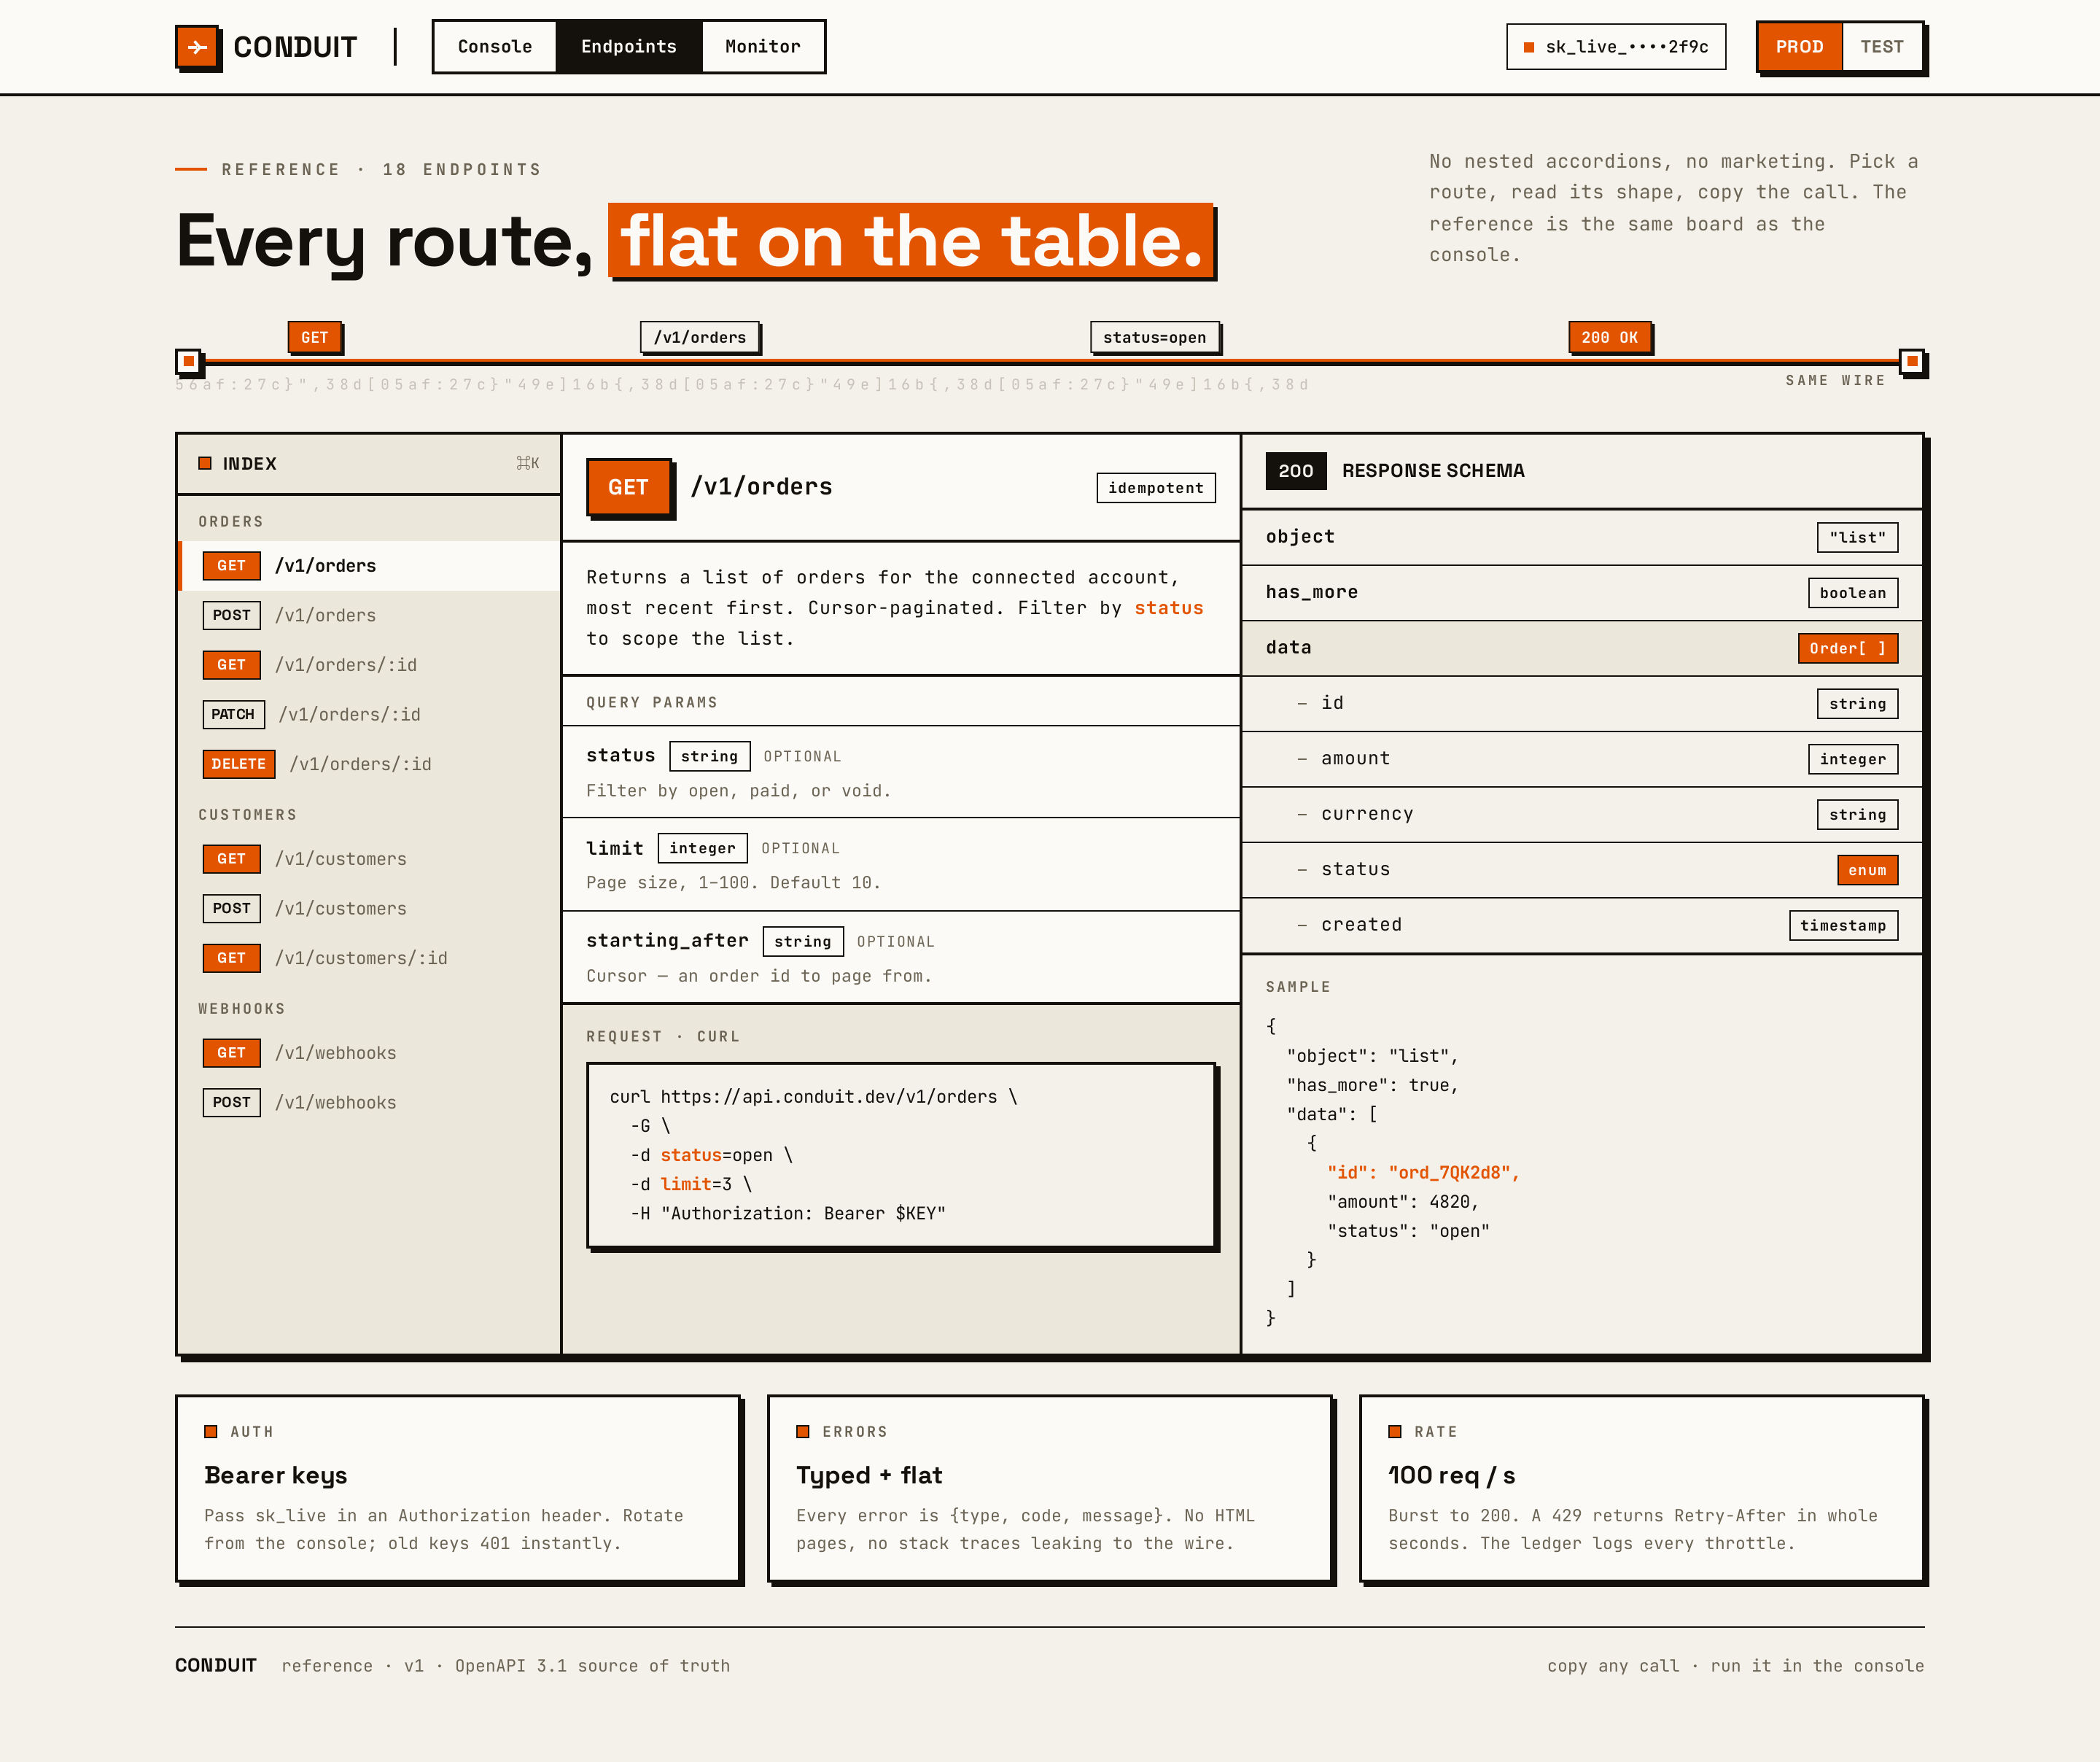The width and height of the screenshot is (2100, 1762).
Task: Click the wire's left endpoint node
Action: (x=188, y=361)
